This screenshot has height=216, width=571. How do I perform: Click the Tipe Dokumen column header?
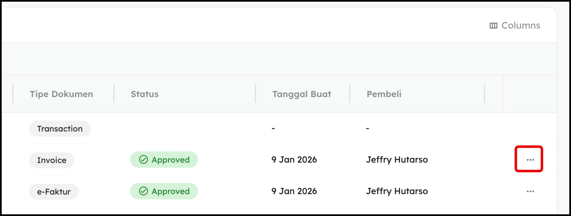coord(61,94)
